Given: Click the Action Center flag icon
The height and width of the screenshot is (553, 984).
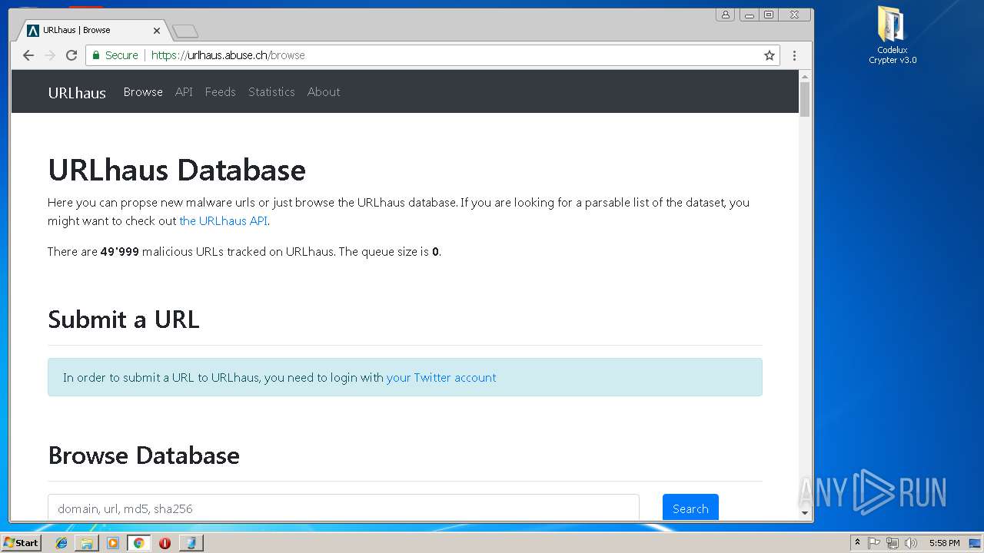Looking at the screenshot, I should [x=874, y=543].
